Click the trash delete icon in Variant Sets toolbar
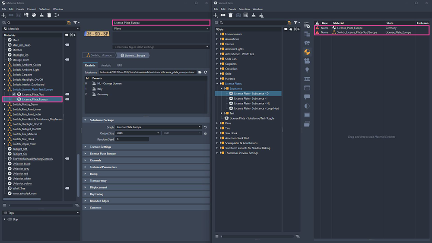 (231, 15)
